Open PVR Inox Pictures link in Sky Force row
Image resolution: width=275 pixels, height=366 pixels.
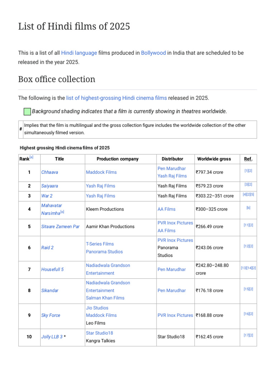(x=175, y=315)
